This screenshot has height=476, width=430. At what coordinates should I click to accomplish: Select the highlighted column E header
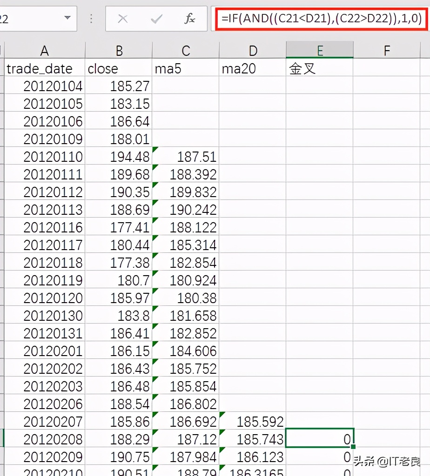pos(320,50)
